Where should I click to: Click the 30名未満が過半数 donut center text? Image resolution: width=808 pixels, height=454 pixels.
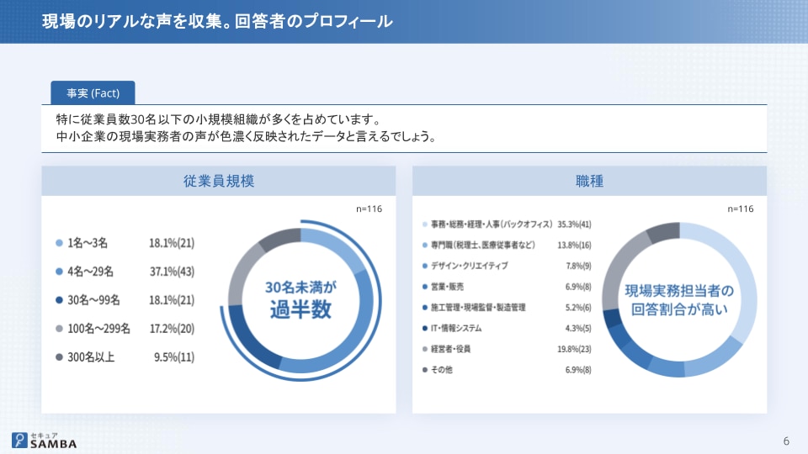click(x=300, y=298)
